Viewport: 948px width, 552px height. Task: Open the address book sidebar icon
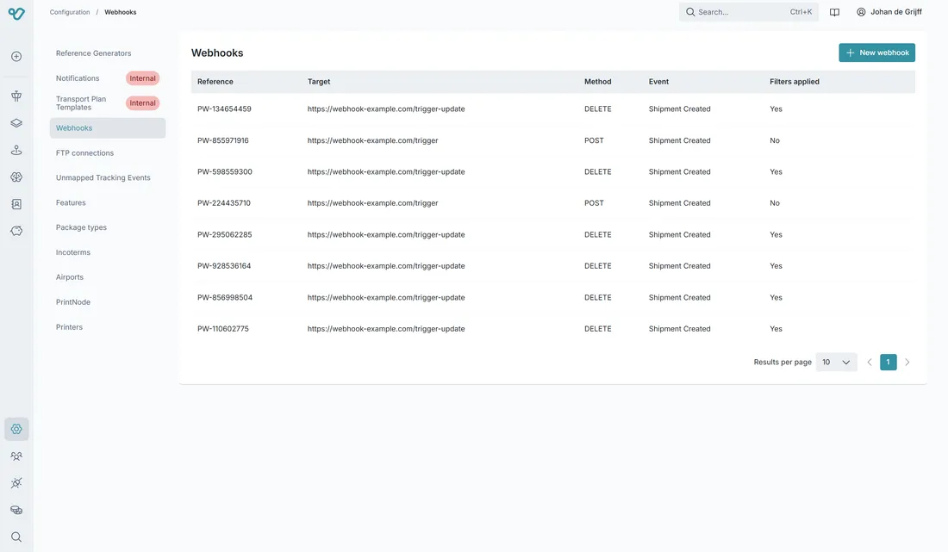[x=16, y=204]
